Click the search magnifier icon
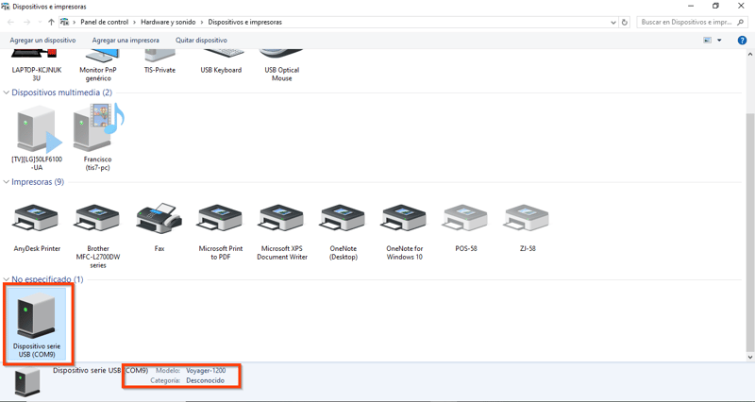This screenshot has width=755, height=402. pos(741,22)
